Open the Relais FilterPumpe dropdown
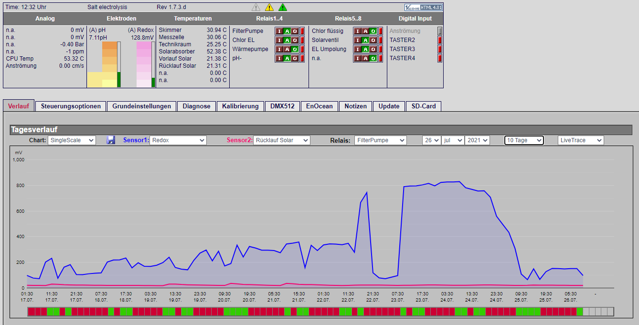The height and width of the screenshot is (325, 639). (381, 140)
